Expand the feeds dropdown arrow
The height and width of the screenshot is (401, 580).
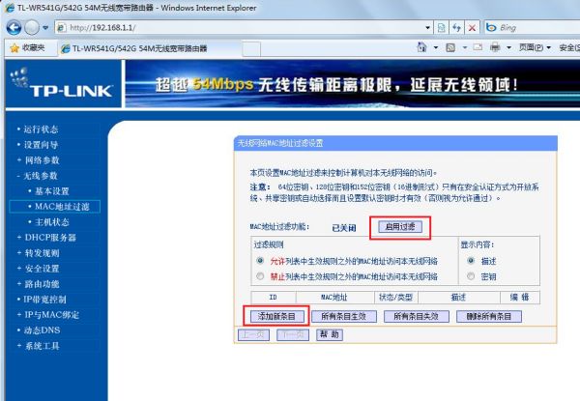465,47
